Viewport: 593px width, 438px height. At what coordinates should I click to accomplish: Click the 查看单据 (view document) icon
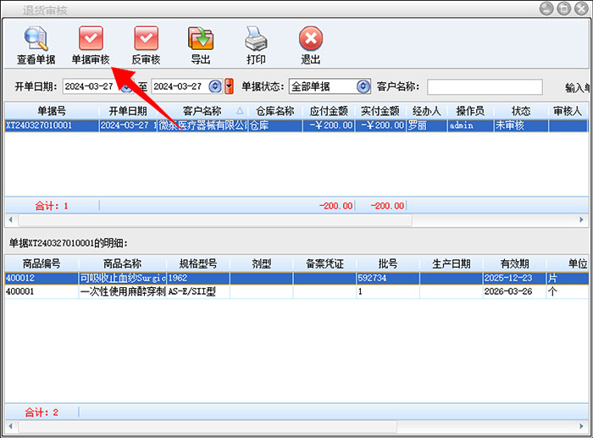point(36,39)
